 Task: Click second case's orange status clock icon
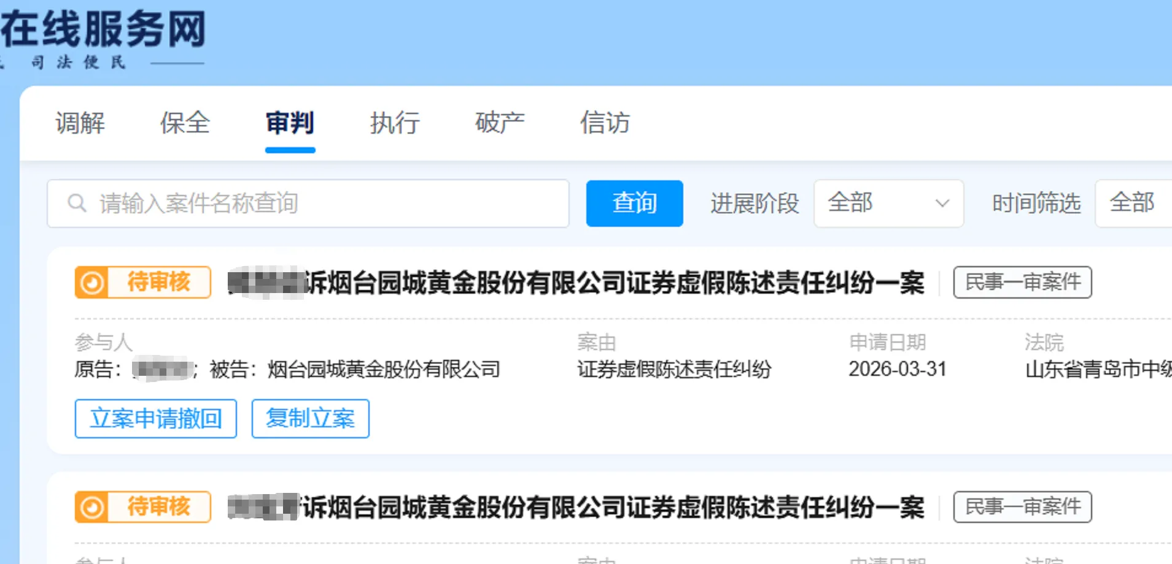[x=92, y=508]
